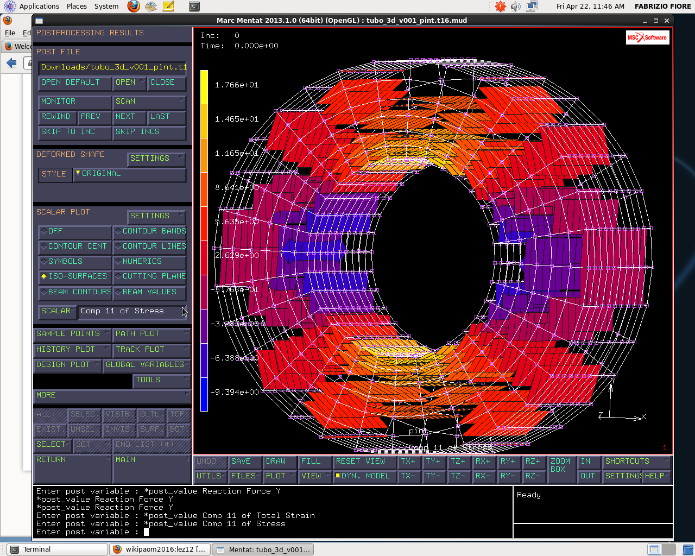
Task: Select NUMERICS plot mode
Action: tap(150, 262)
